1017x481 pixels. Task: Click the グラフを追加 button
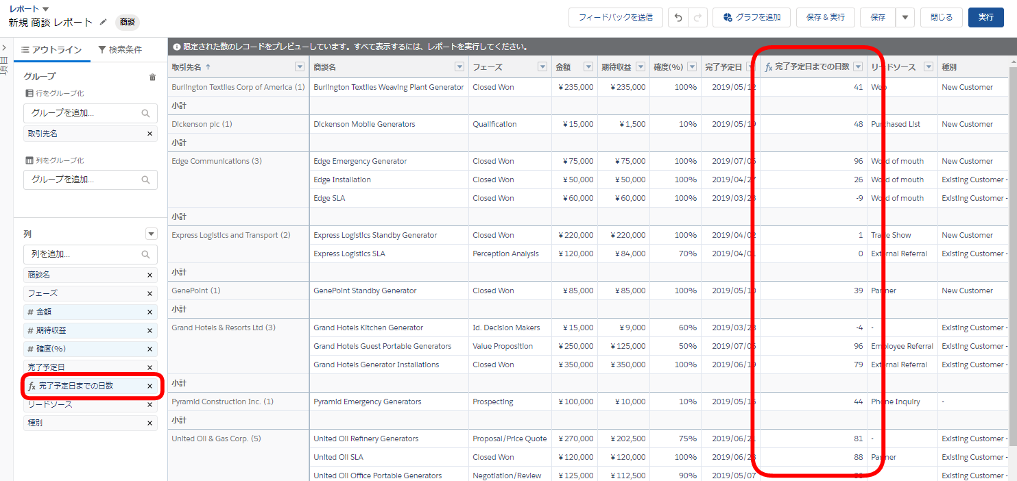coord(752,17)
